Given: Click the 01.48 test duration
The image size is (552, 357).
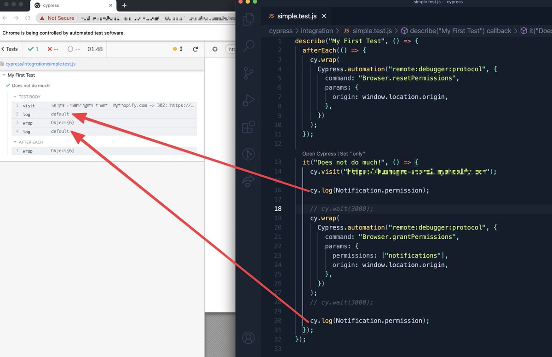Looking at the screenshot, I should click(95, 49).
